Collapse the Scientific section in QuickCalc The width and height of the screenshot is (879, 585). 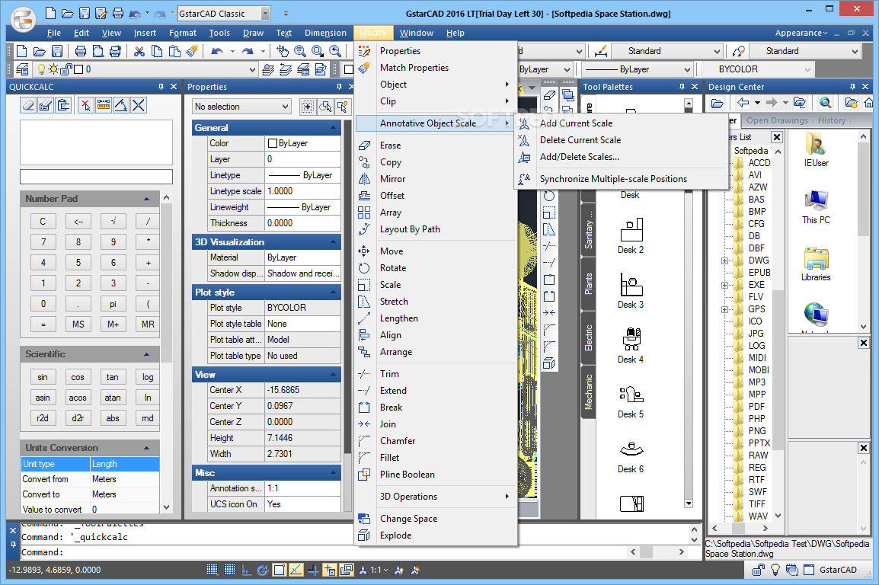click(146, 354)
